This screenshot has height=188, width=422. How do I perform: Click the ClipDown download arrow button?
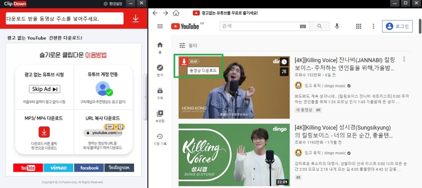pyautogui.click(x=135, y=19)
